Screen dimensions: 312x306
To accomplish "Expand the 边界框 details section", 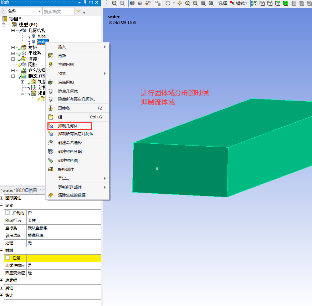I will [x=2, y=280].
